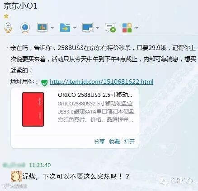Image resolution: width=198 pixels, height=191 pixels.
Task: Click the ORICO 2588US3 card title
Action: (x=95, y=95)
